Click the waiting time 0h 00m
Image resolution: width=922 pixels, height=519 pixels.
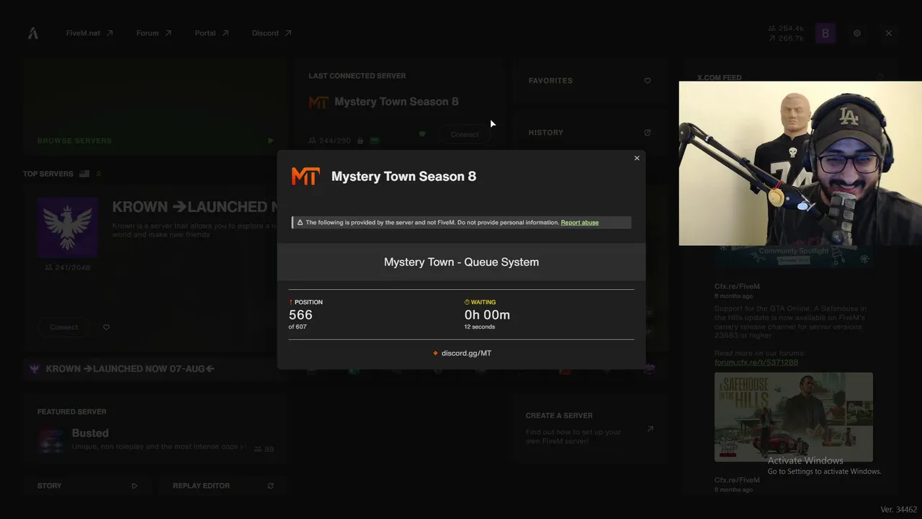click(487, 315)
